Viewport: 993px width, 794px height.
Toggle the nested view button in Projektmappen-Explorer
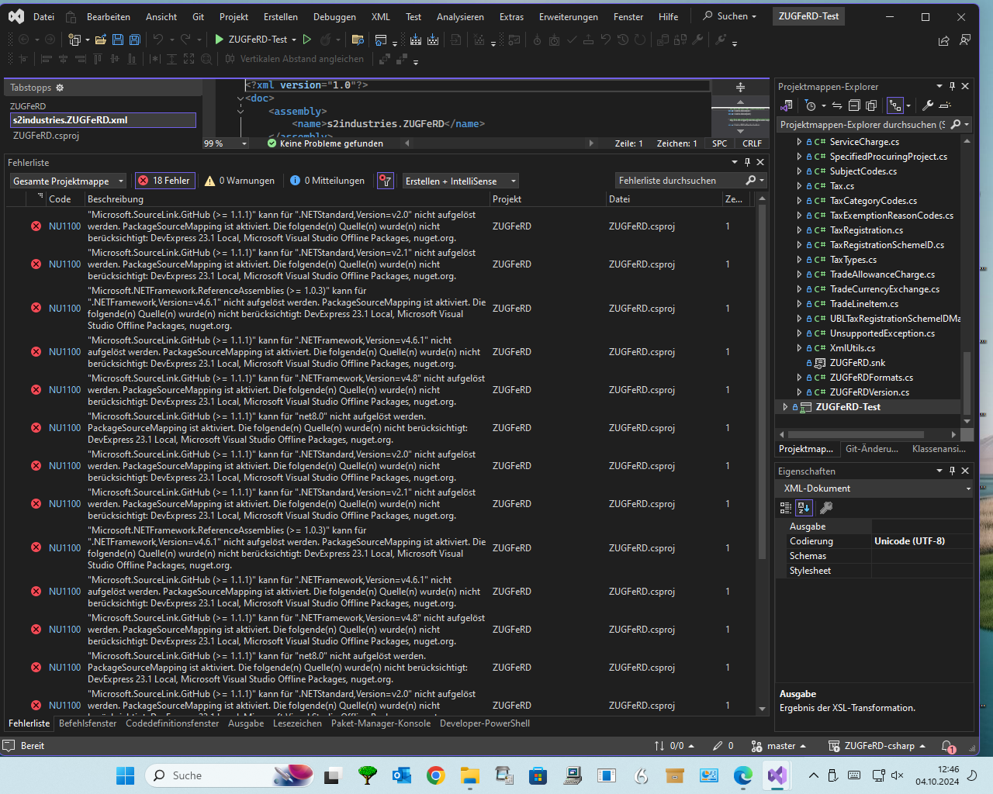(896, 105)
